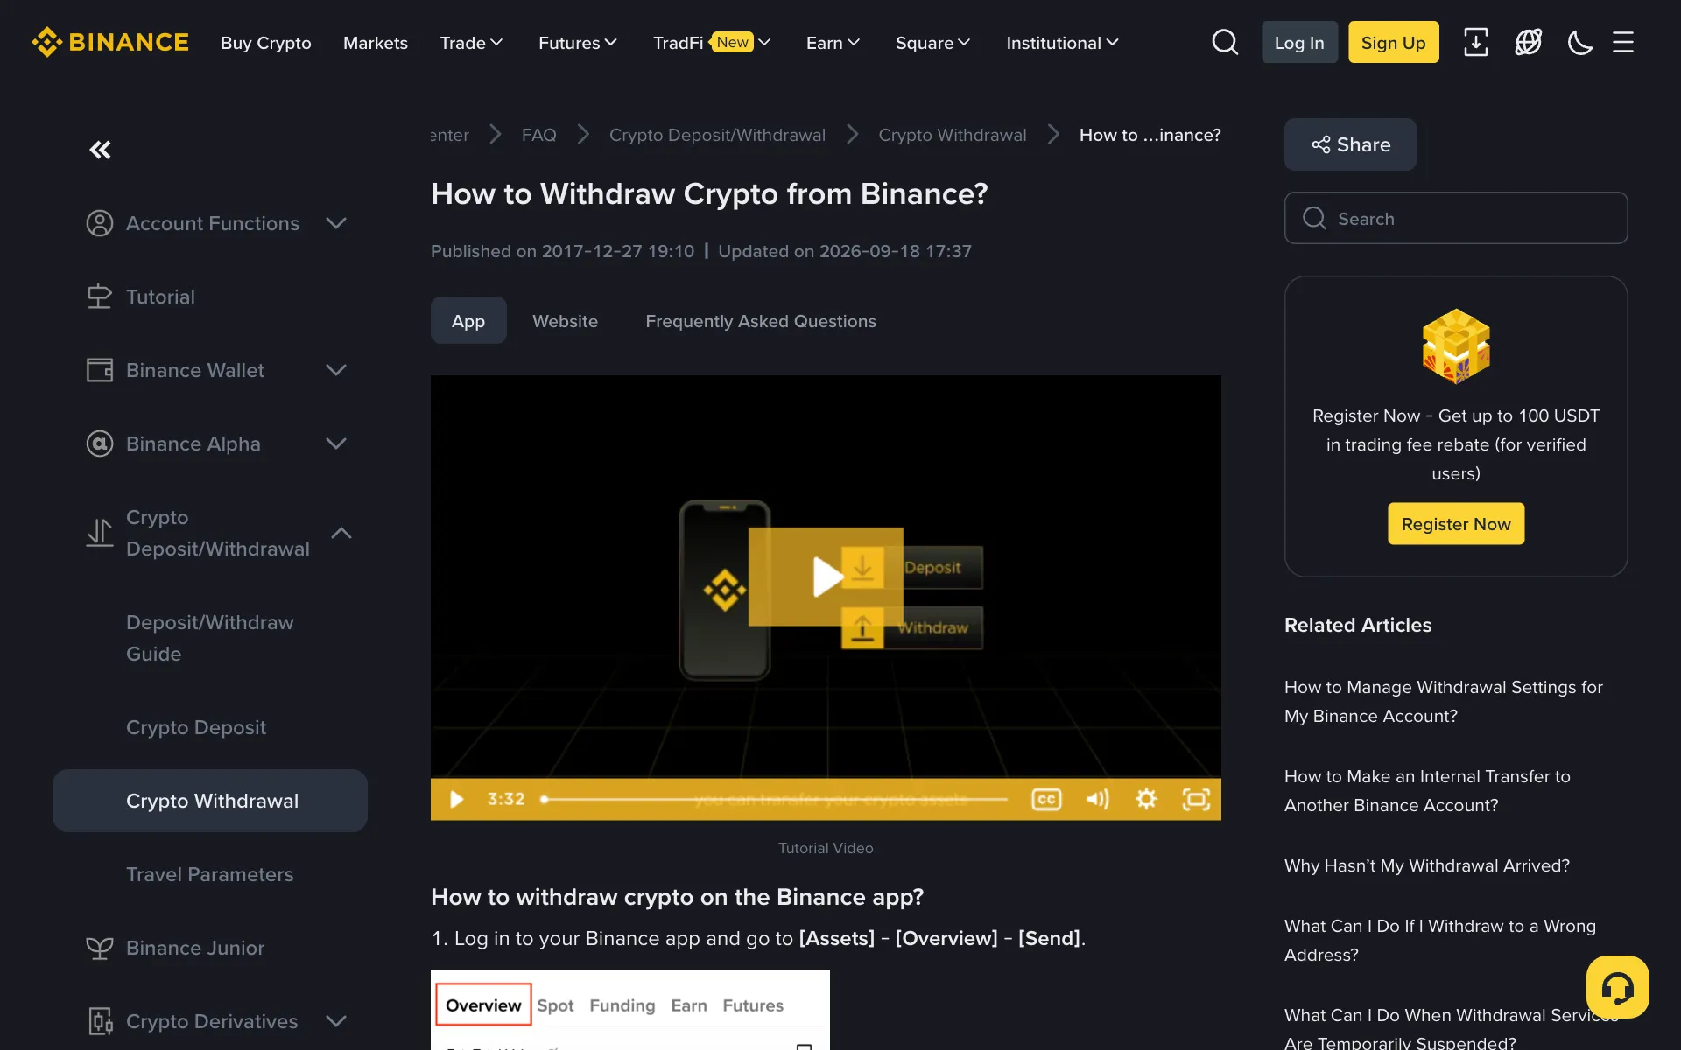The height and width of the screenshot is (1050, 1681).
Task: Play video from control bar
Action: click(x=456, y=799)
